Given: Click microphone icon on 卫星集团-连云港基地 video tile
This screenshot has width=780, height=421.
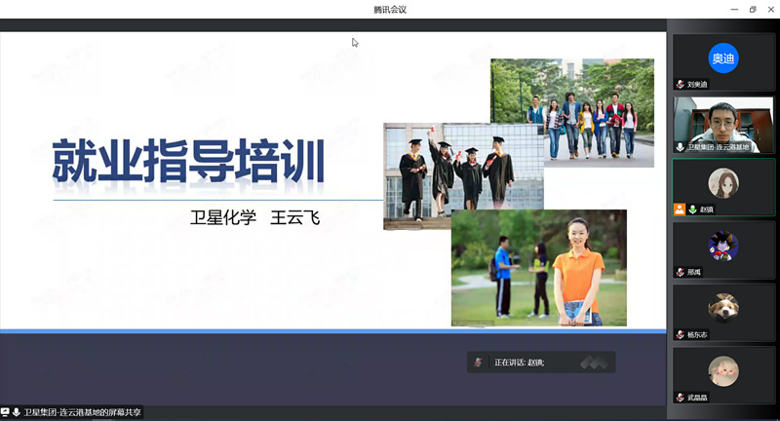Looking at the screenshot, I should [680, 147].
